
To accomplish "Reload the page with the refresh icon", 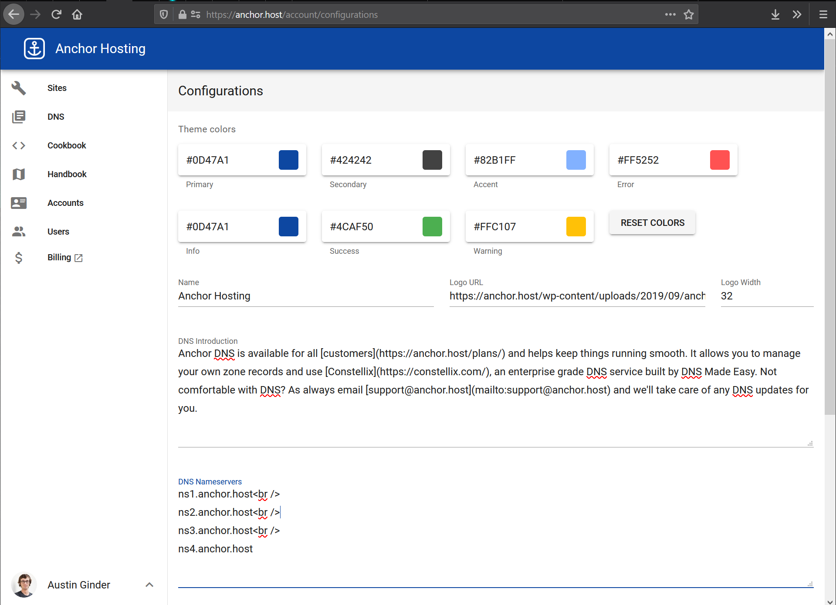I will pyautogui.click(x=56, y=14).
